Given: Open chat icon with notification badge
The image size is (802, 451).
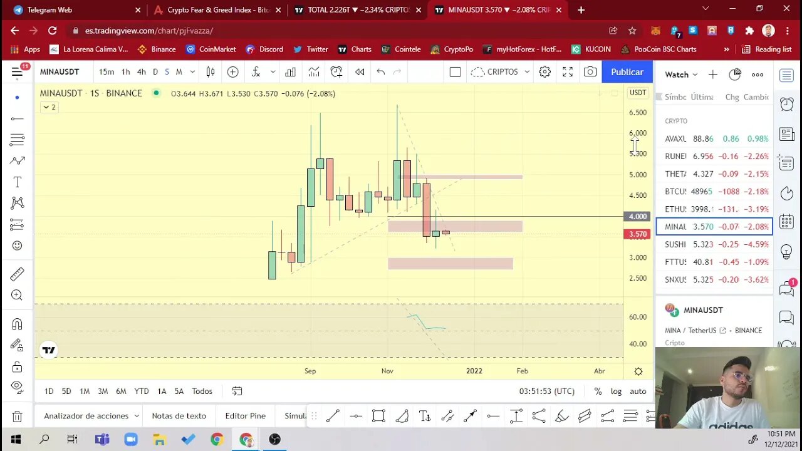Looking at the screenshot, I should (787, 288).
